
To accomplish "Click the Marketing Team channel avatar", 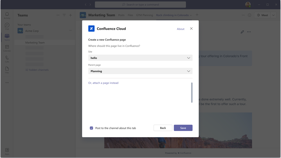I will tap(83, 15).
